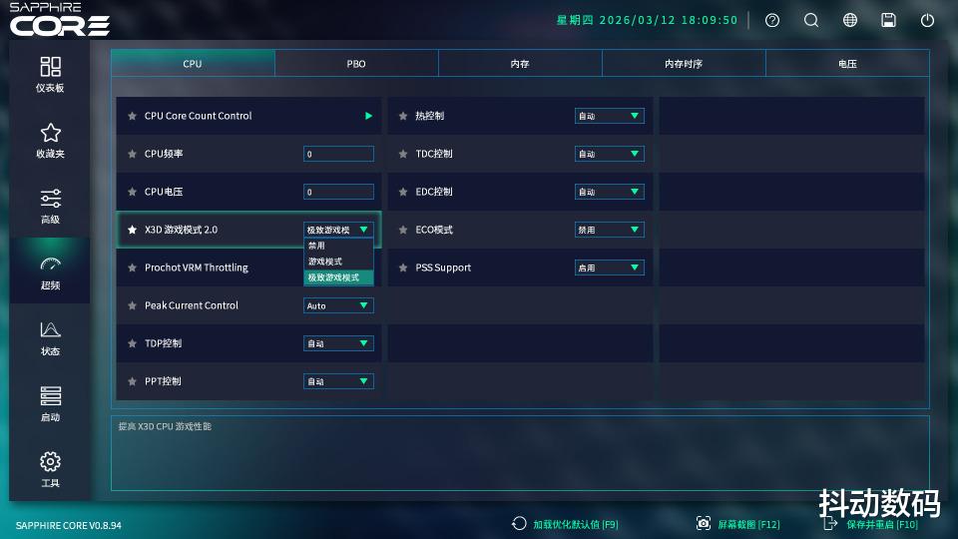Click the date and time display
Image resolution: width=958 pixels, height=539 pixels.
coord(647,20)
